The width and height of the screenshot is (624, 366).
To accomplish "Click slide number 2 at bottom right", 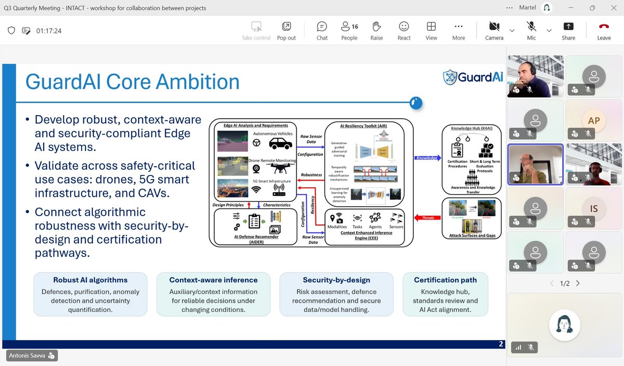I will (501, 344).
